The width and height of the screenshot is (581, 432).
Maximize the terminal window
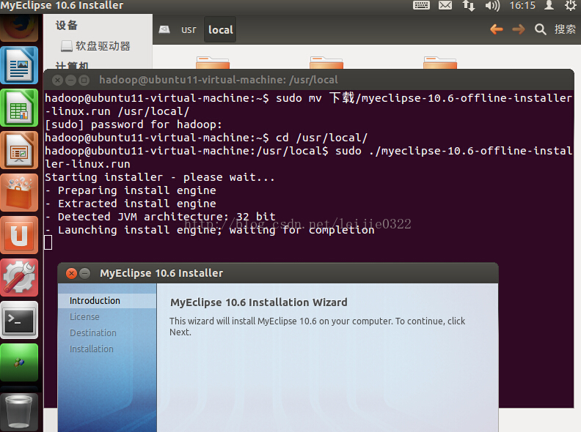(x=84, y=80)
